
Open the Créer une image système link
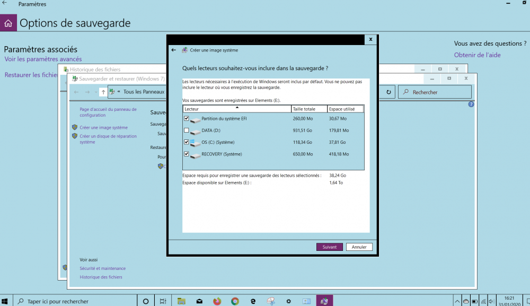103,127
